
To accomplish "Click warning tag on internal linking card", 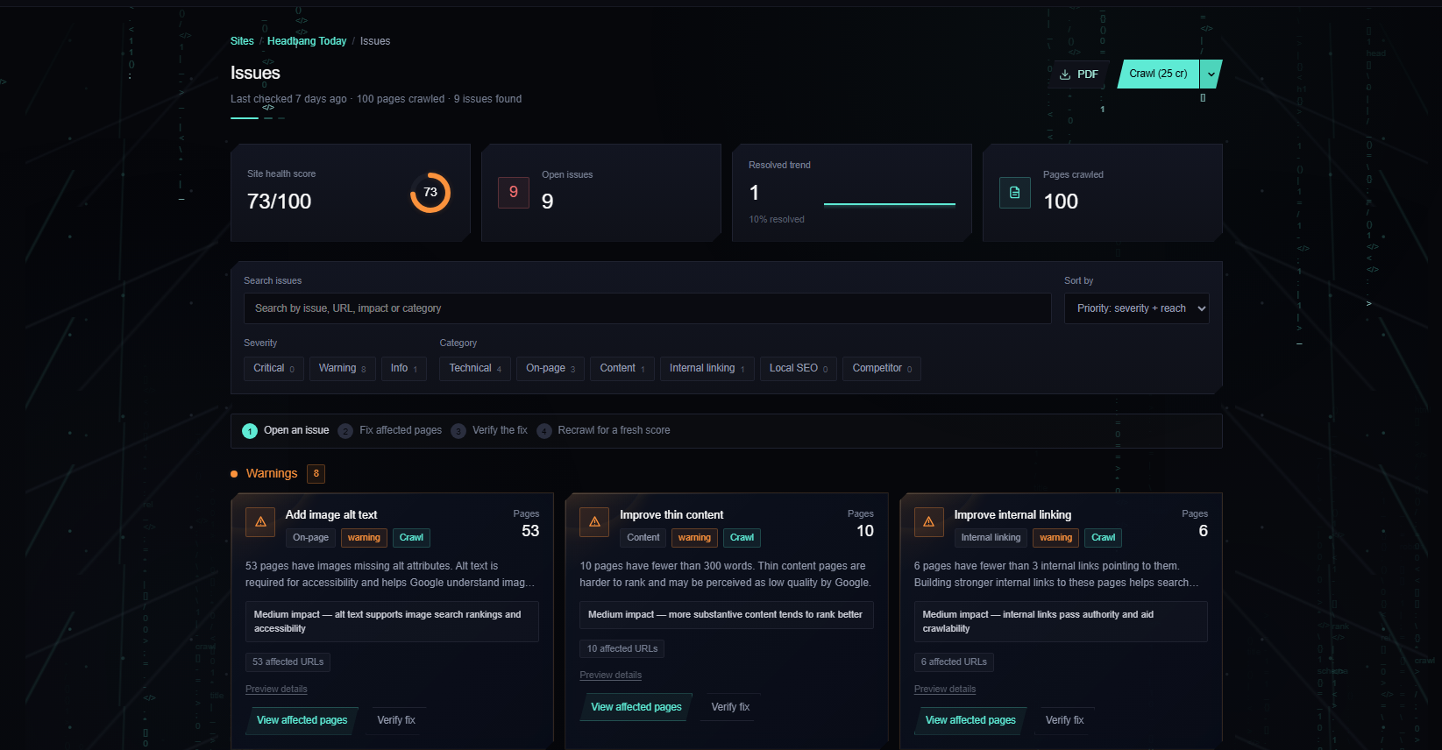I will click(x=1056, y=538).
